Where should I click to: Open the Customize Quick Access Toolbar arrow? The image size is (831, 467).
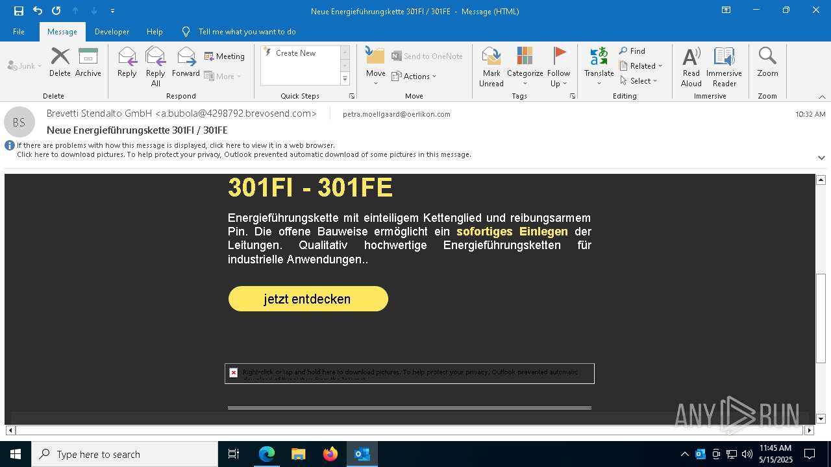[112, 11]
